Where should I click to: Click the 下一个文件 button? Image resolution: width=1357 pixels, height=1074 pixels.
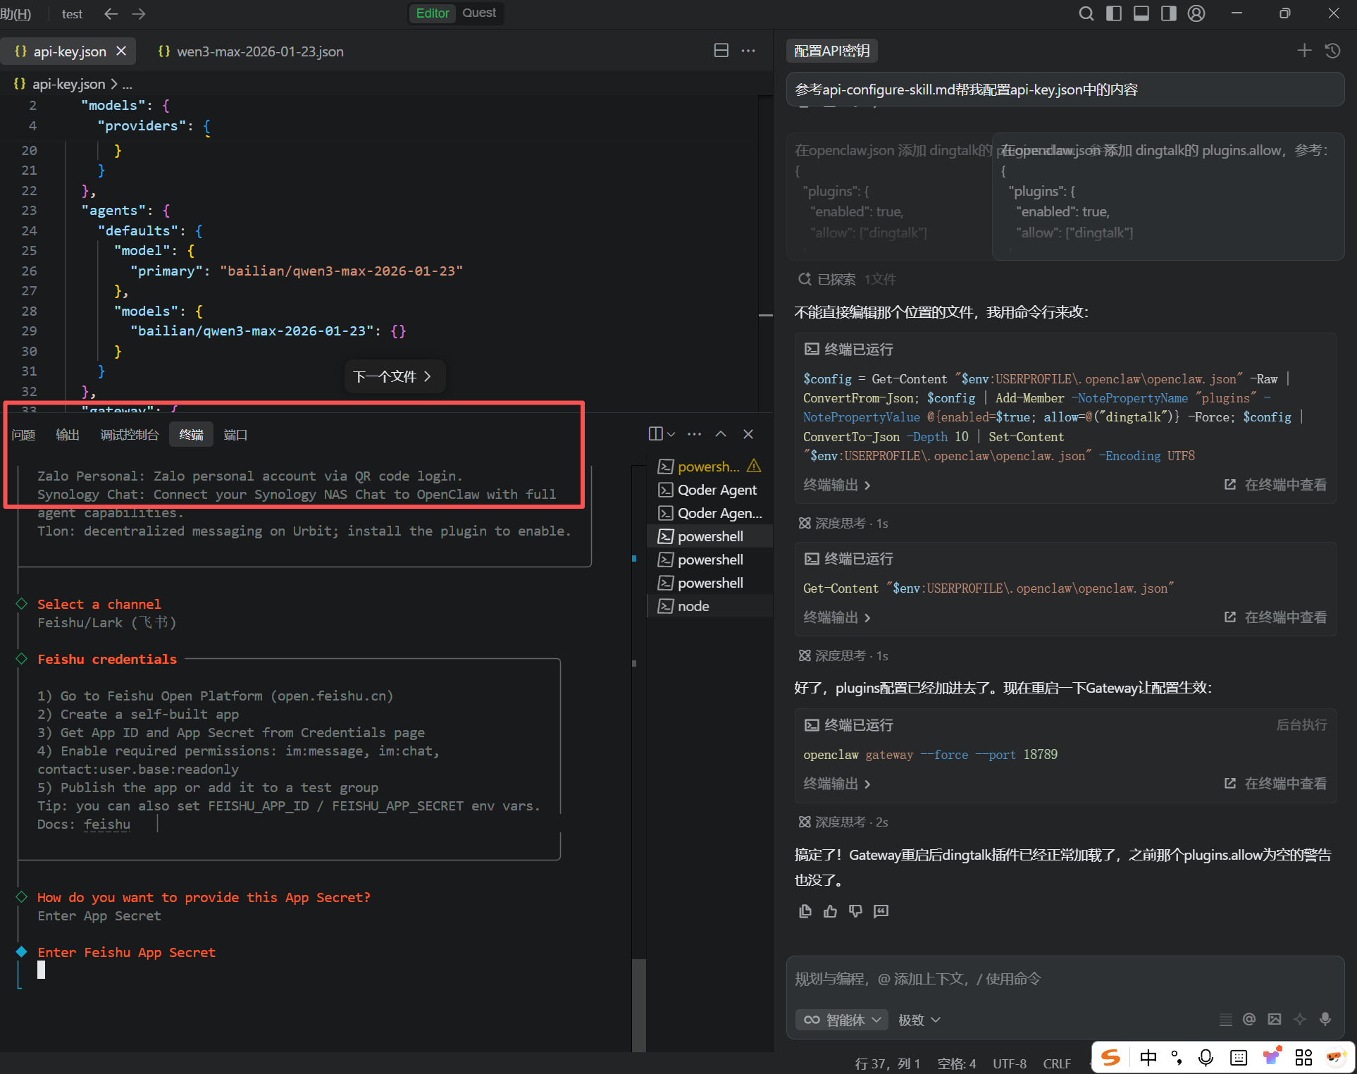(392, 376)
